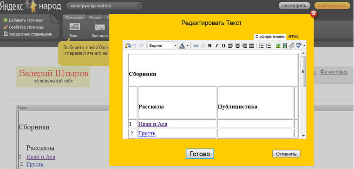Switch to the HTML tab
The height and width of the screenshot is (169, 354).
(294, 37)
